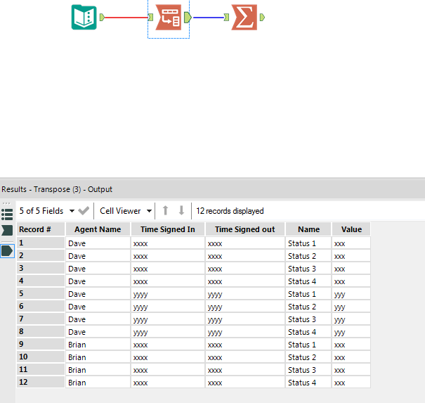The height and width of the screenshot is (403, 425).
Task: Apply field selection with checkmark icon
Action: coord(84,211)
